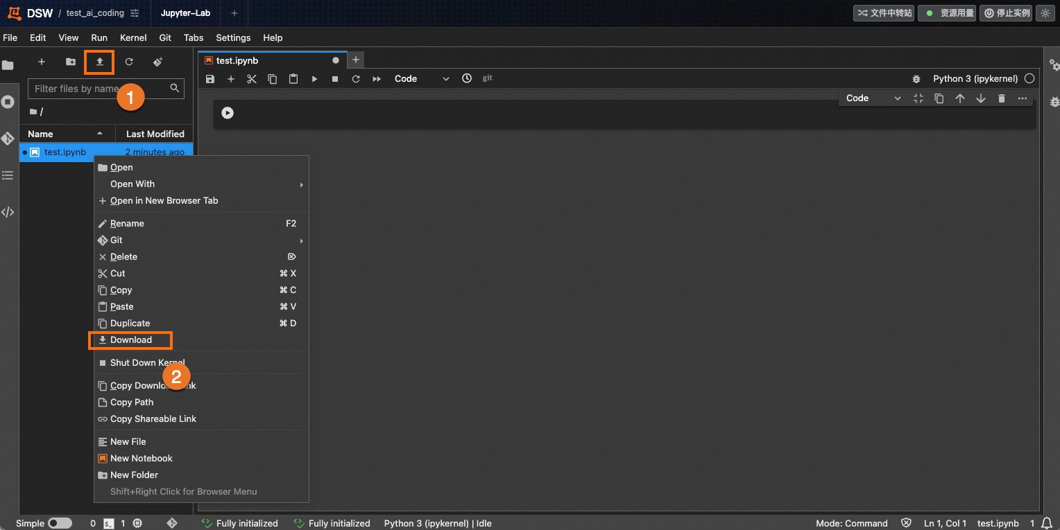
Task: Enable the debugger bug icon near kernel name
Action: [916, 79]
